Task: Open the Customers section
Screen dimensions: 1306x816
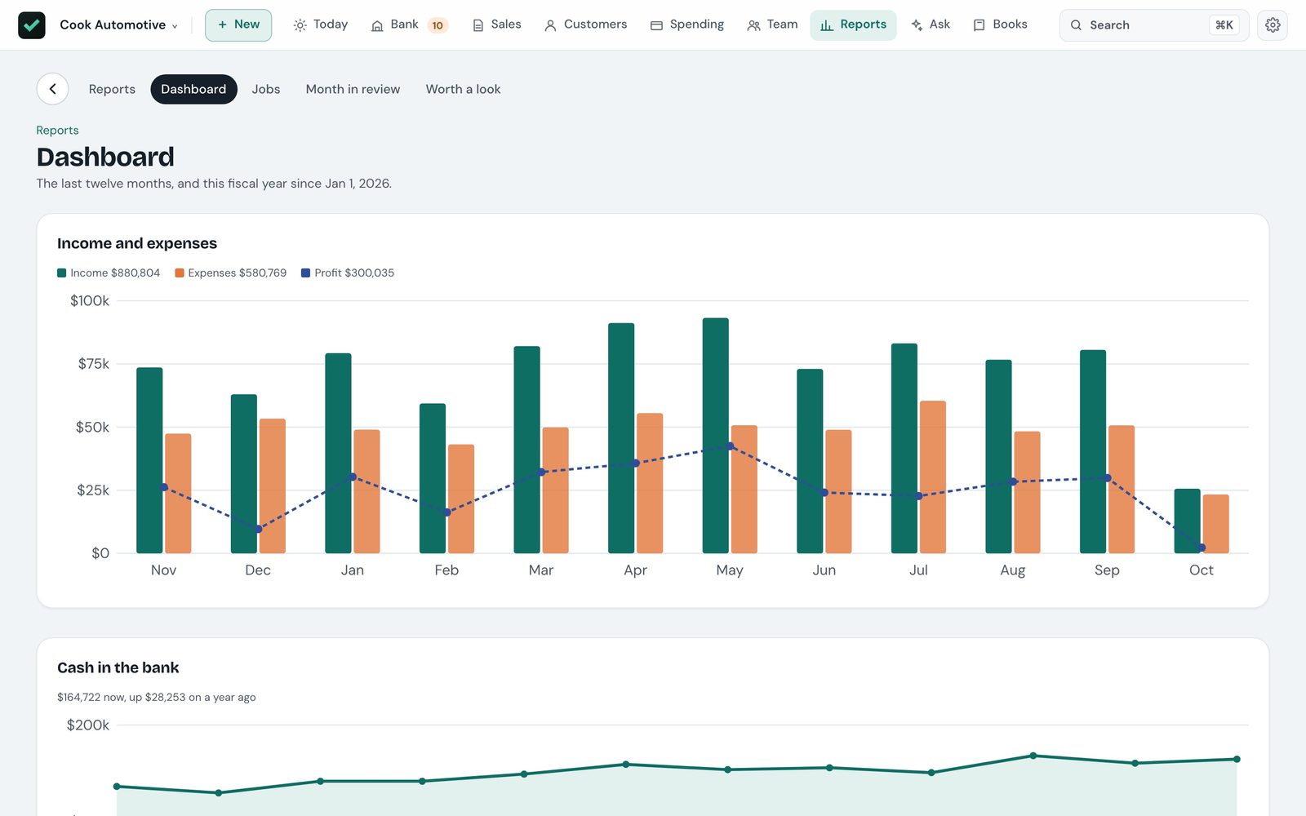Action: (585, 25)
